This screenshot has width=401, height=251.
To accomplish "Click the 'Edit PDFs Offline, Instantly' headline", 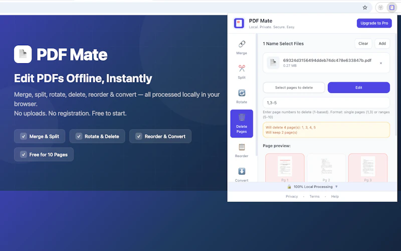I will click(x=83, y=78).
